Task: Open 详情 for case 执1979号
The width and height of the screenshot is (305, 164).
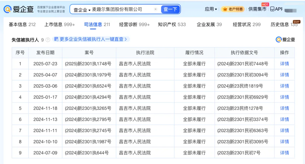Action: pyautogui.click(x=284, y=75)
